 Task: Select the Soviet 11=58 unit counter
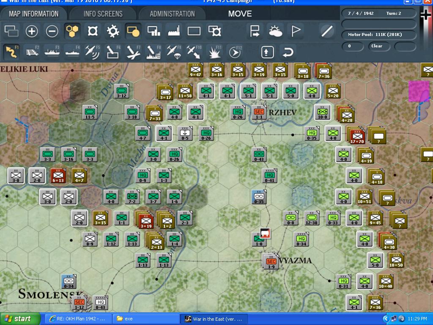[185, 91]
